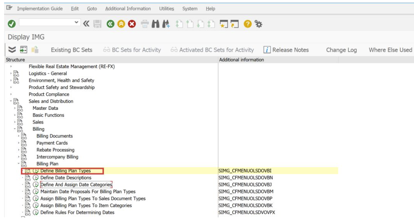Click the green Enter checkmark icon

[x=12, y=24]
